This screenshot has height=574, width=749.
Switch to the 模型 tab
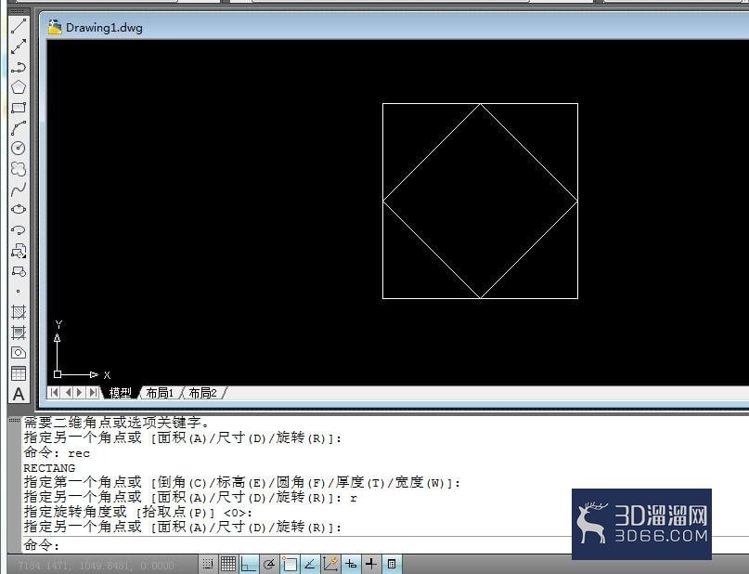click(120, 393)
